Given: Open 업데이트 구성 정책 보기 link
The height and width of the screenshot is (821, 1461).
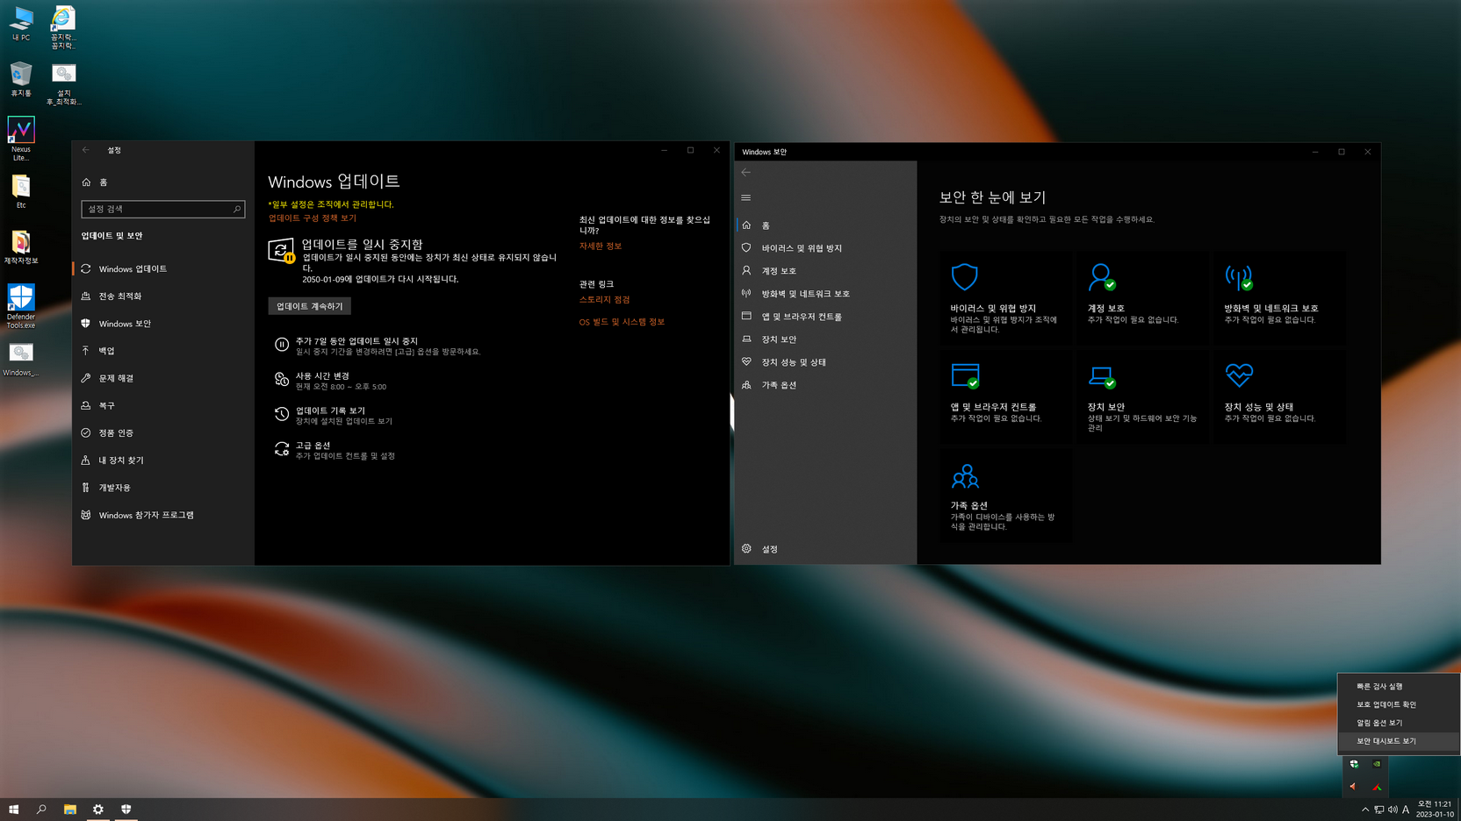Looking at the screenshot, I should [x=313, y=218].
